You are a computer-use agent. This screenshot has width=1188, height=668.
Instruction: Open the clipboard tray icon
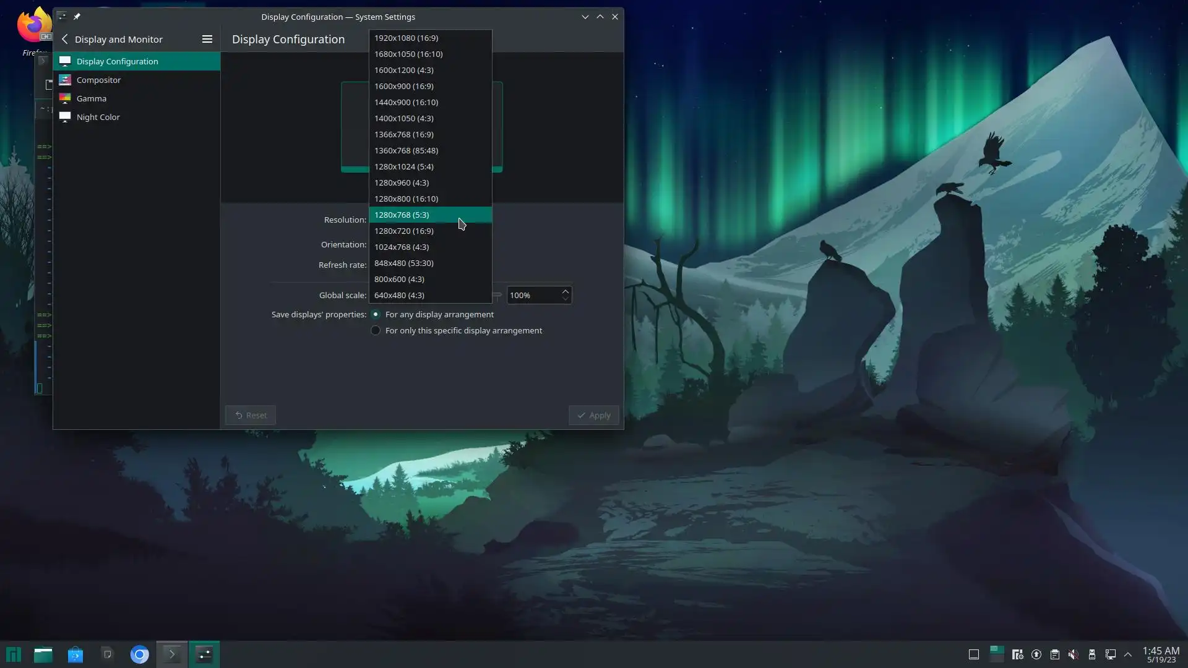tap(1054, 654)
